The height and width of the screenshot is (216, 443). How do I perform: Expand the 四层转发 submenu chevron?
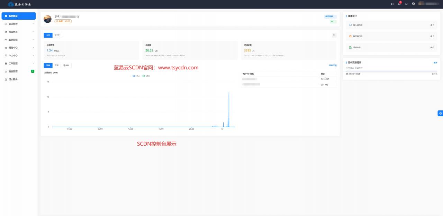click(33, 32)
